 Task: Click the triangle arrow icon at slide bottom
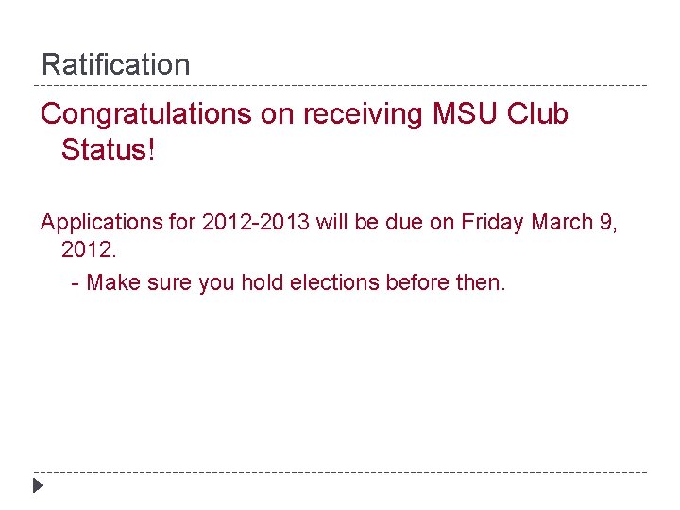click(x=37, y=487)
